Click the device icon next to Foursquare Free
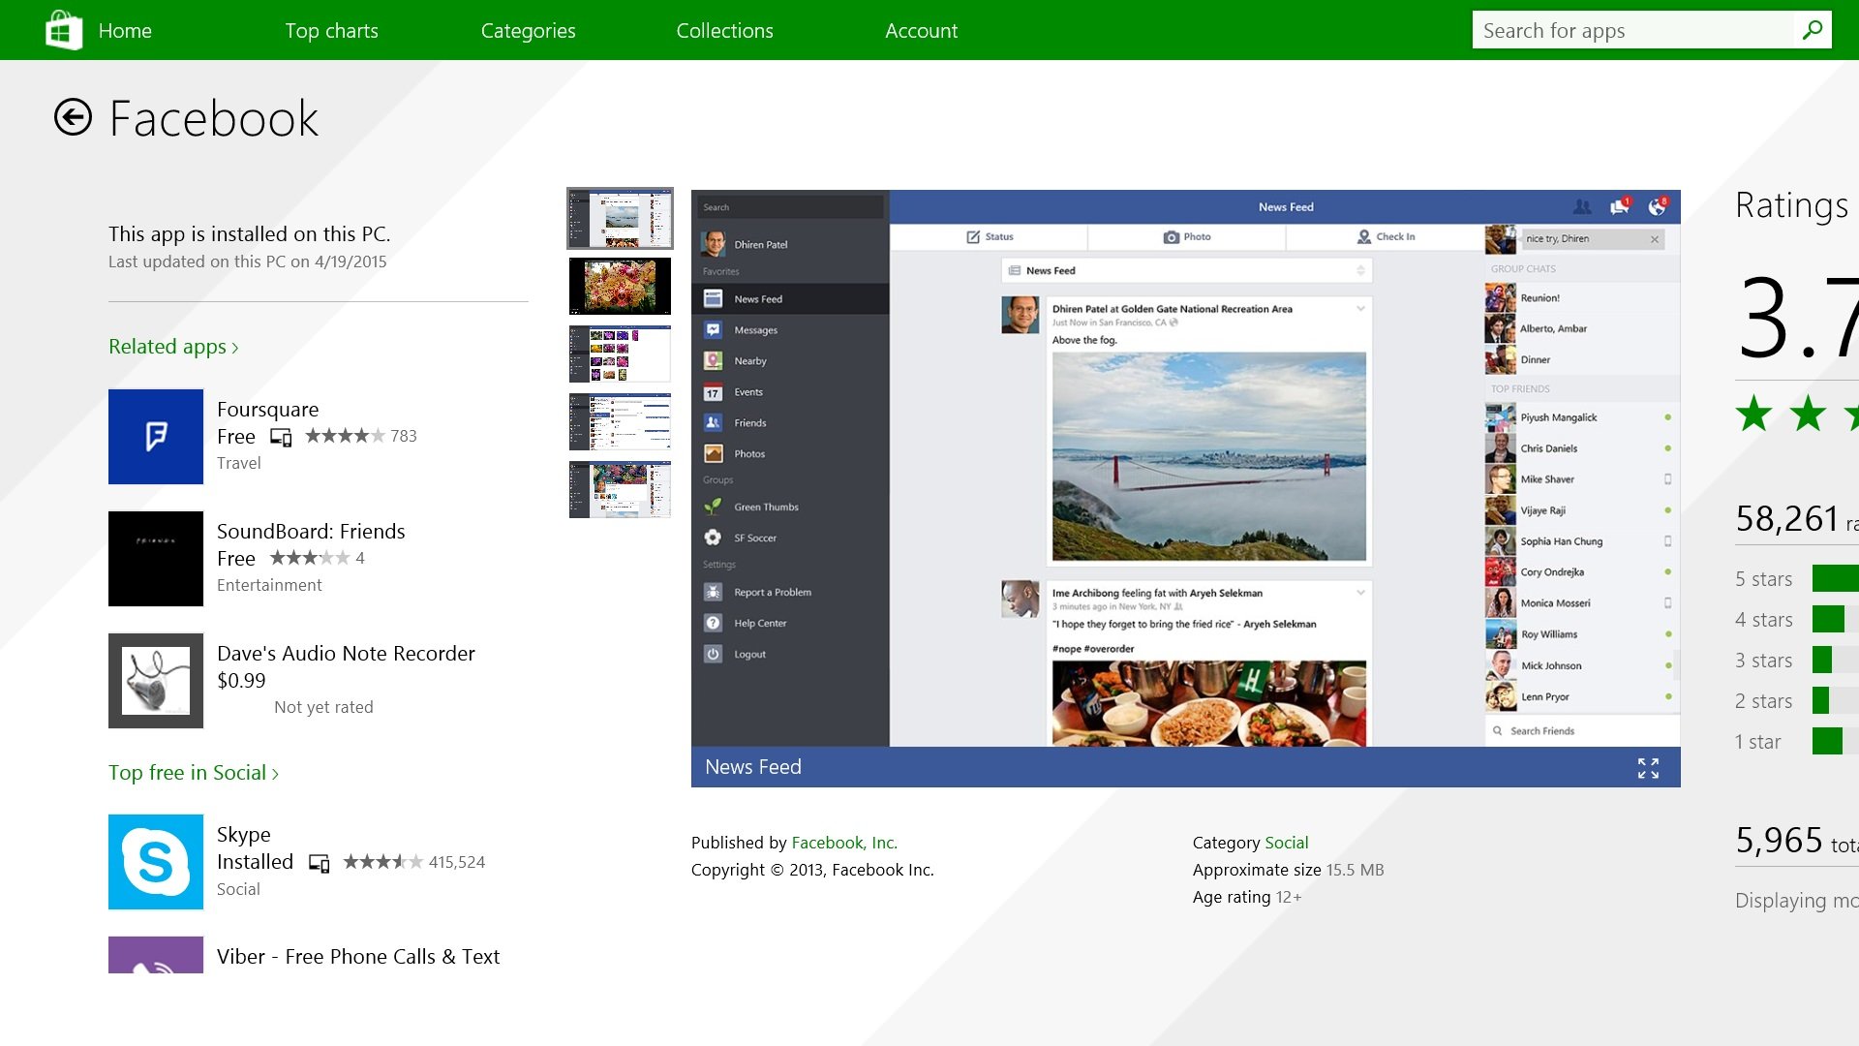 click(281, 437)
